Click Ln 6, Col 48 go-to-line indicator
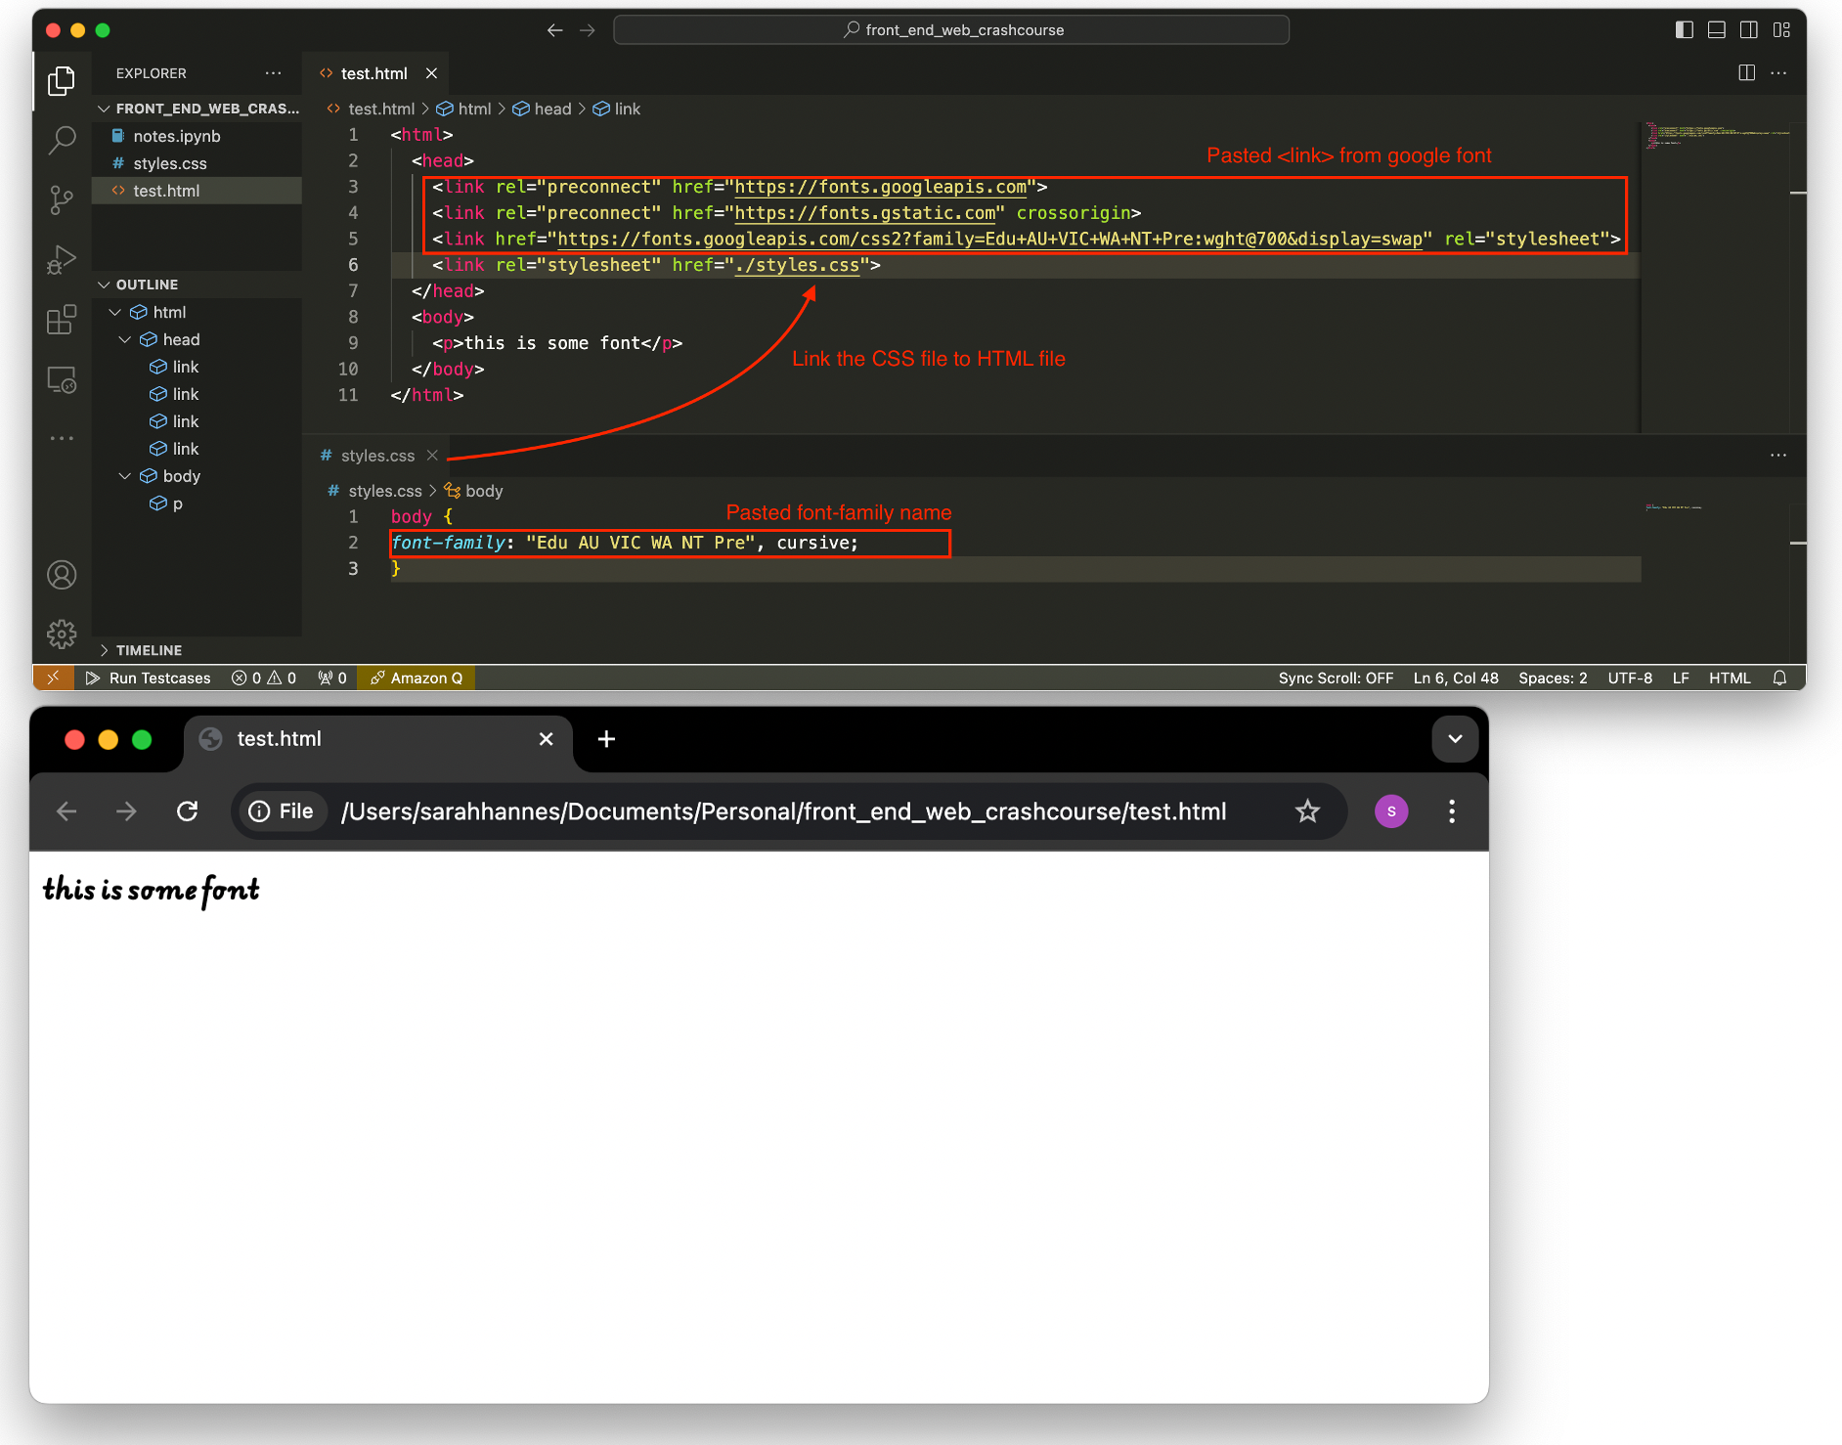Viewport: 1842px width, 1445px height. click(x=1456, y=678)
